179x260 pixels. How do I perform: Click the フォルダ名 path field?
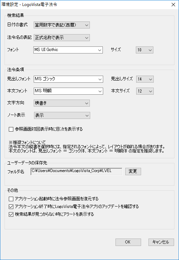click(x=77, y=171)
